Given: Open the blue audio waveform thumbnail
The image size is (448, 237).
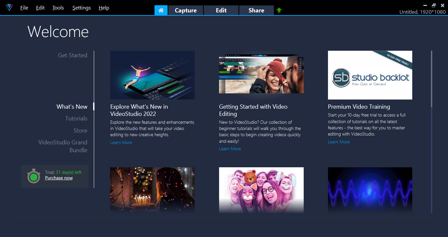Looking at the screenshot, I should (x=370, y=190).
